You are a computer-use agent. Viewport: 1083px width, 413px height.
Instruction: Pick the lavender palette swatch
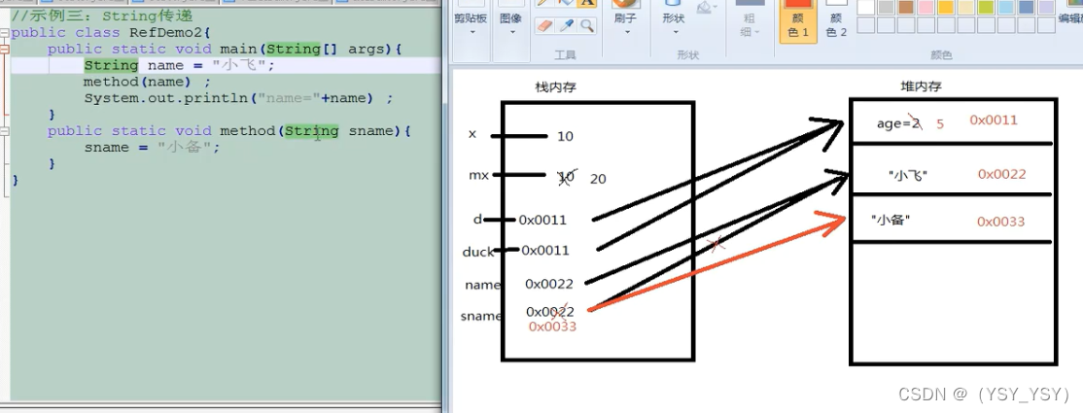coord(1046,7)
